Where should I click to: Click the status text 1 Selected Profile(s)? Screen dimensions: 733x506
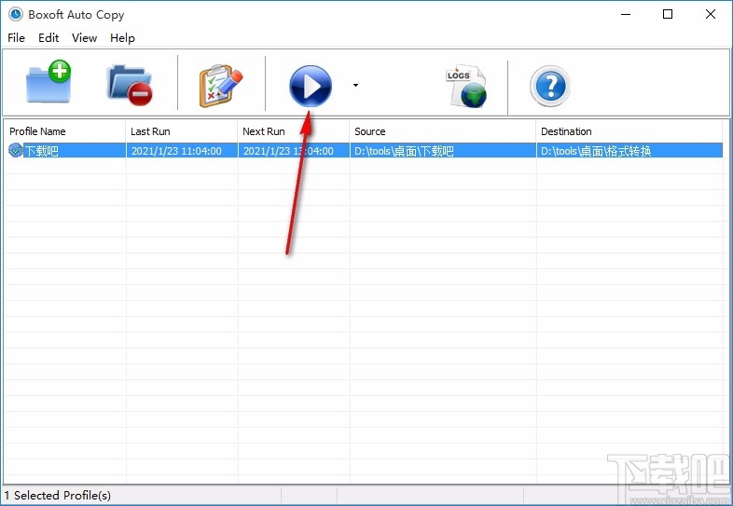(x=58, y=495)
